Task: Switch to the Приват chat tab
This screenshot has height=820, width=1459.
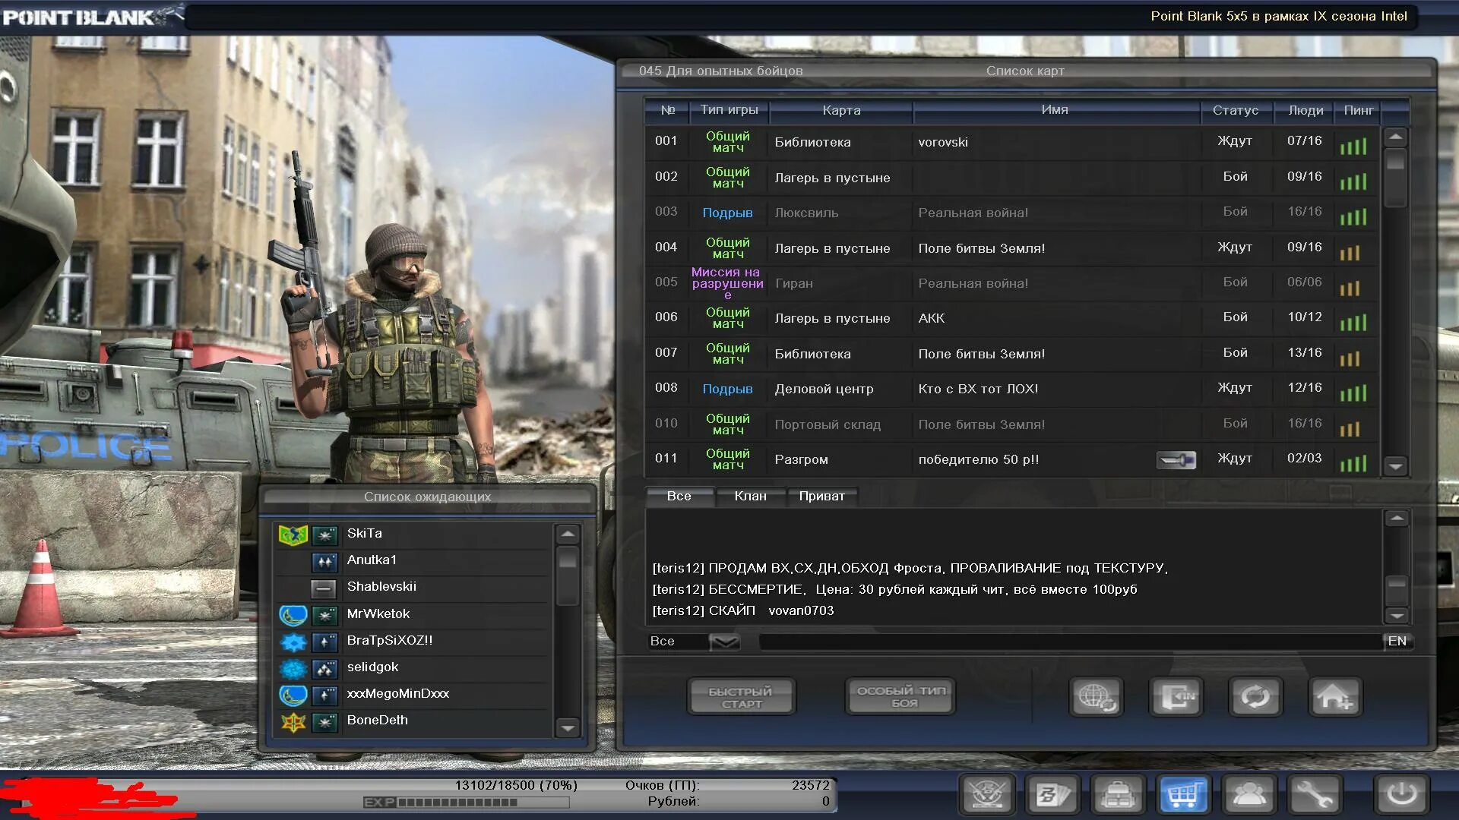Action: click(x=821, y=497)
